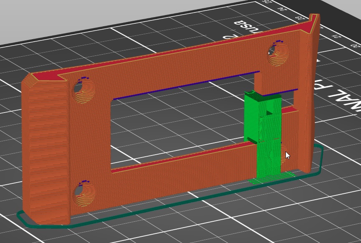
Task: Click the long blue bridge line above window
Action: 184,86
